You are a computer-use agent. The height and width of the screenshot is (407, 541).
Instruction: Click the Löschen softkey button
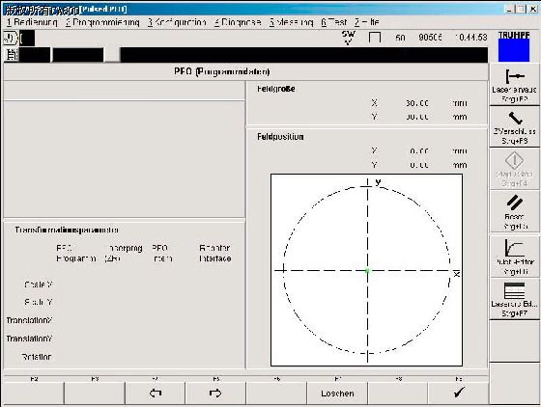[x=337, y=393]
